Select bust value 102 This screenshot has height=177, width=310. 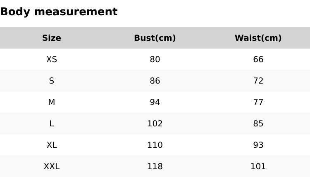[x=155, y=124]
